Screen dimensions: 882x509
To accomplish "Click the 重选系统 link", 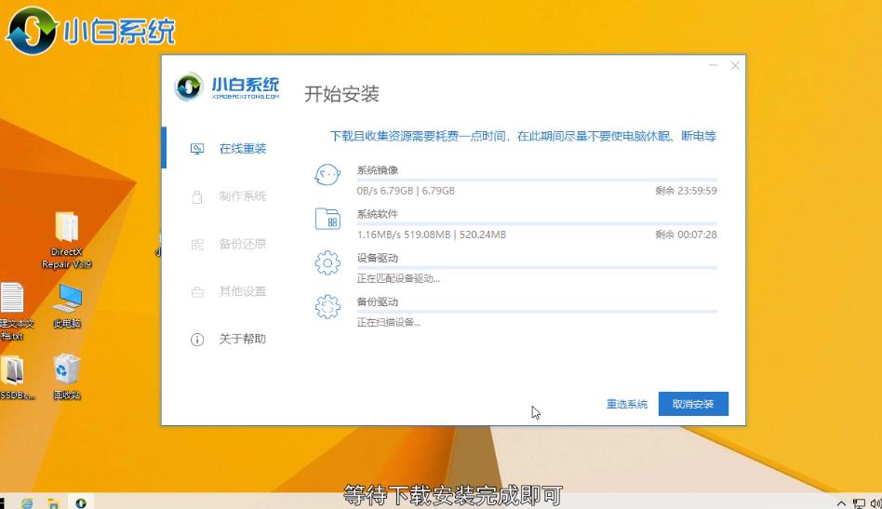I will tap(627, 404).
